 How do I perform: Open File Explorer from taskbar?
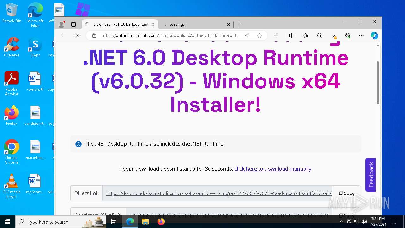[x=145, y=222]
